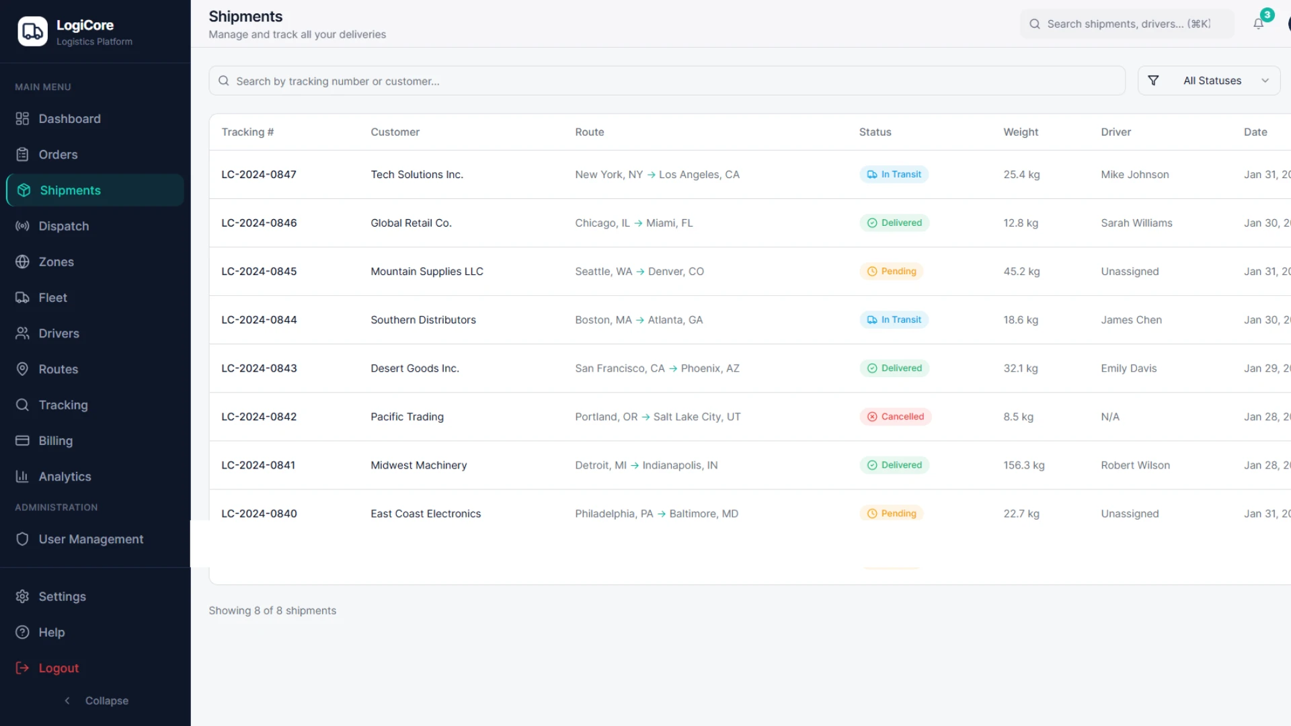Click the Route column header

pyautogui.click(x=589, y=132)
